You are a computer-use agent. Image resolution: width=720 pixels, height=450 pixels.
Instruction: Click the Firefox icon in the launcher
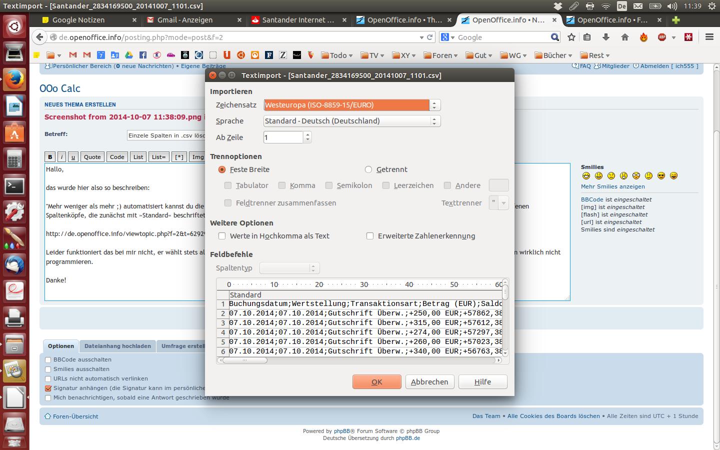(14, 78)
